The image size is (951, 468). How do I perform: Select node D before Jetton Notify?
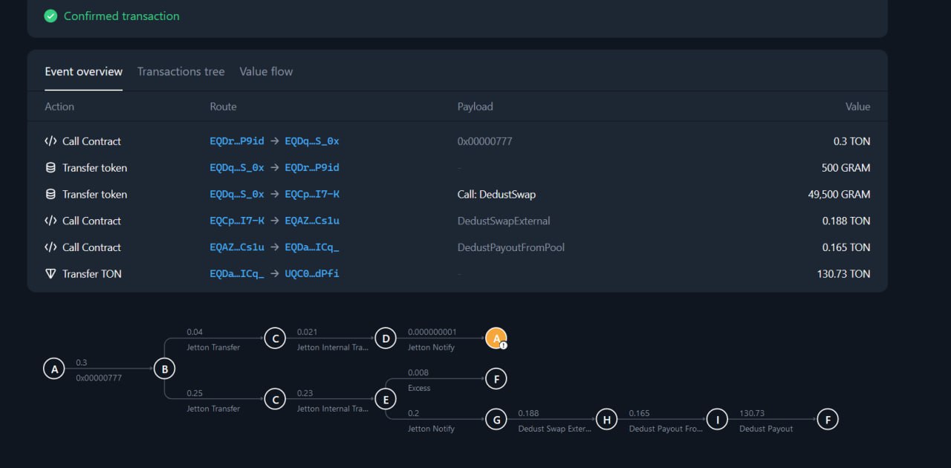tap(385, 339)
